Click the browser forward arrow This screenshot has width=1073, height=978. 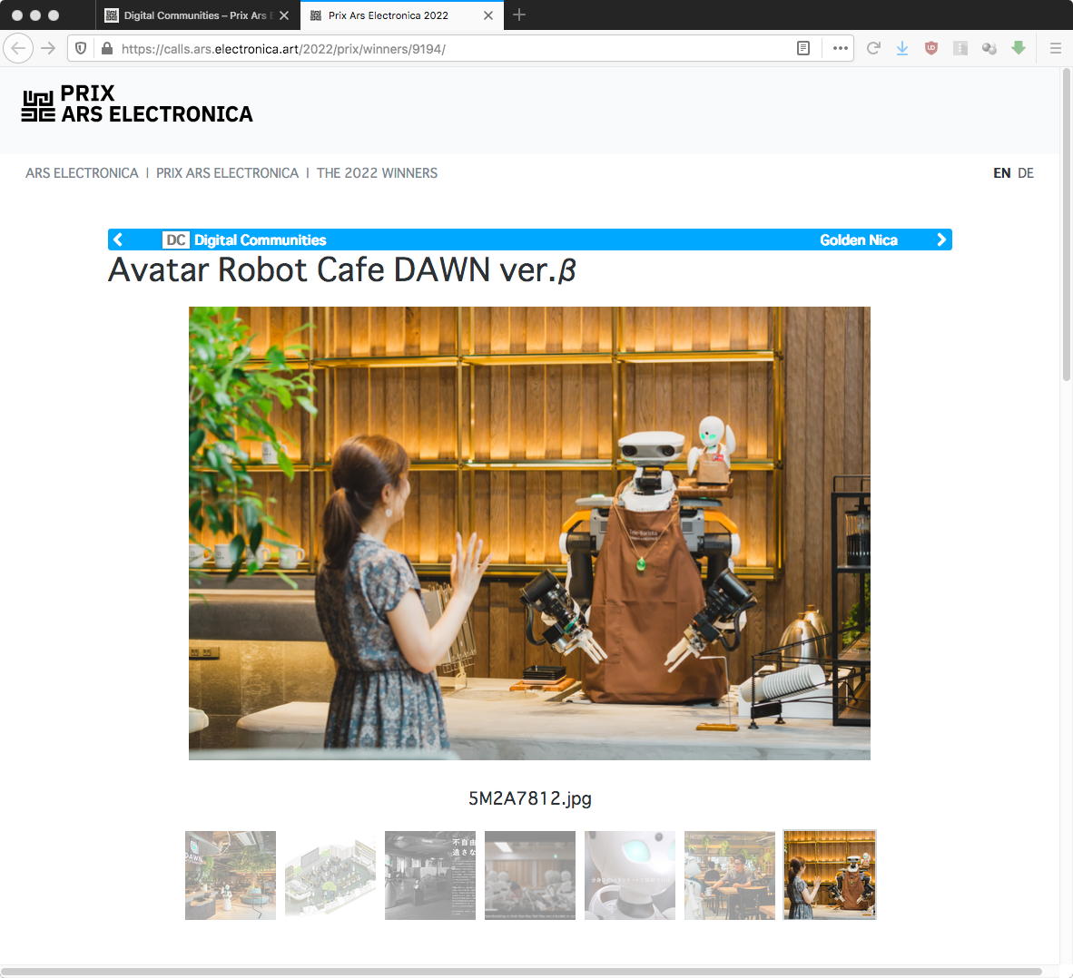tap(48, 49)
